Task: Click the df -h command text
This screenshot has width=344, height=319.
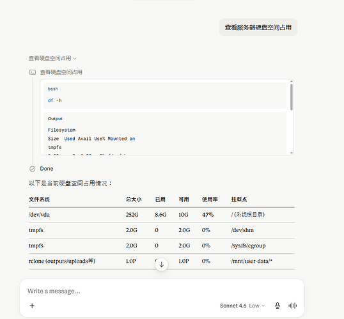Action: click(54, 100)
